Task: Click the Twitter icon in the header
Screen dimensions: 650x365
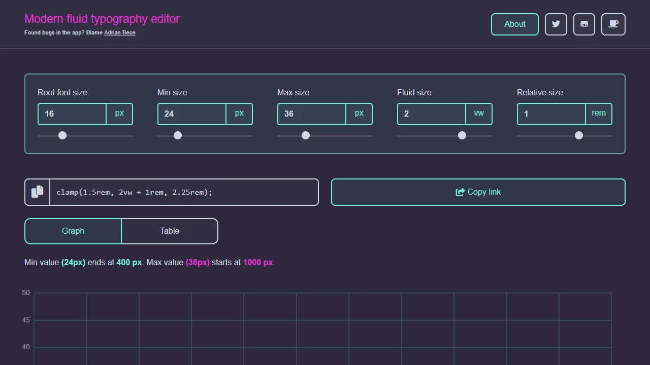Action: 556,24
